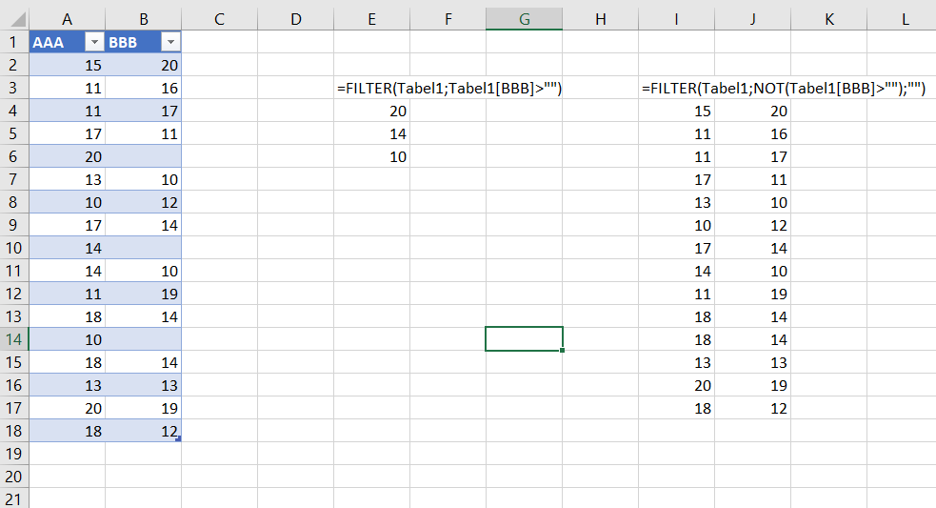Select cell B12 containing 19
Viewport: 936px width, 508px height.
point(143,294)
